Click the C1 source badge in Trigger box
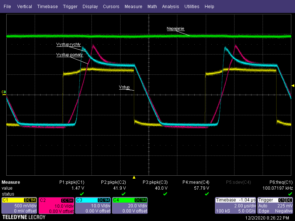295x221 pixels. pyautogui.click(x=281, y=200)
